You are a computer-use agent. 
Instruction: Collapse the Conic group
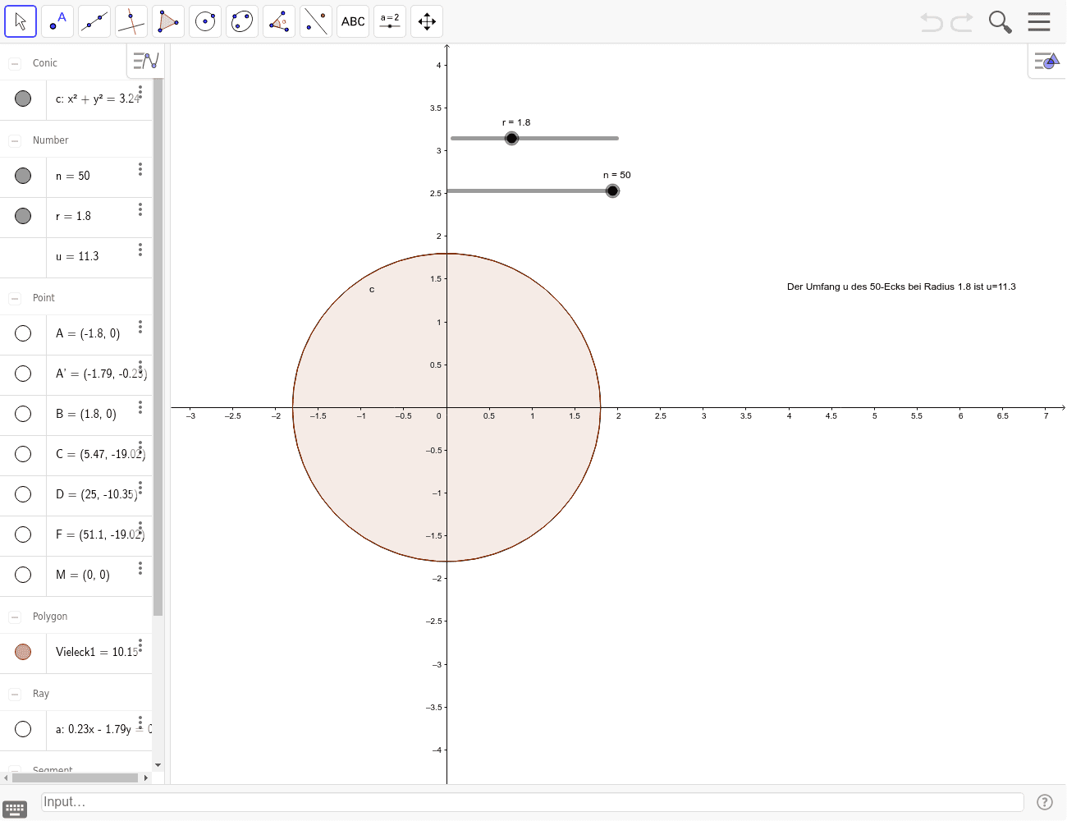pos(15,63)
